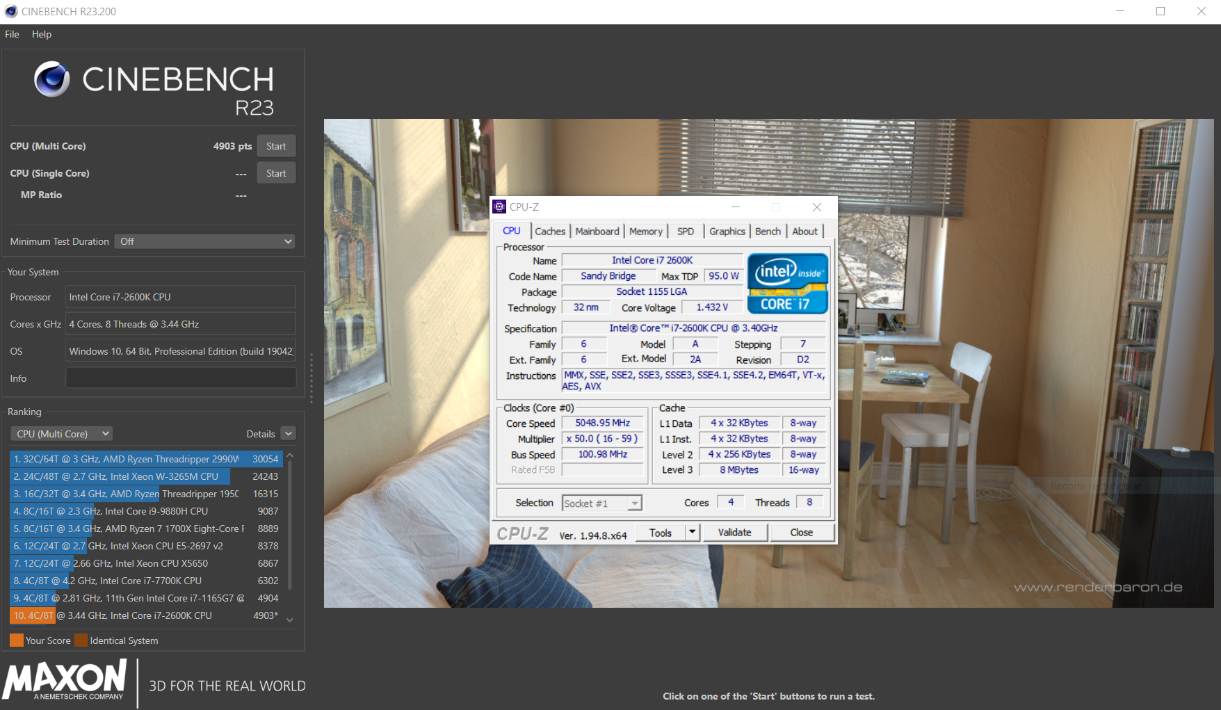This screenshot has width=1221, height=710.
Task: Select the Ryzen 7 1700X ranking row
Action: (x=145, y=529)
